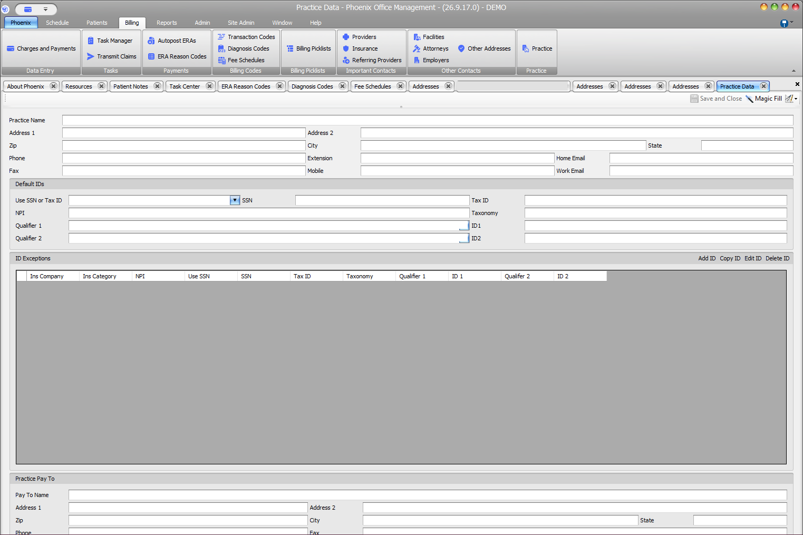Close the About Phoenix tab
The height and width of the screenshot is (535, 803).
click(53, 86)
